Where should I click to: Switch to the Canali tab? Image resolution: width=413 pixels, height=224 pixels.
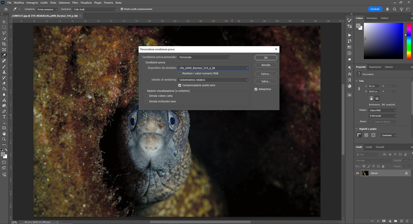[x=369, y=147]
